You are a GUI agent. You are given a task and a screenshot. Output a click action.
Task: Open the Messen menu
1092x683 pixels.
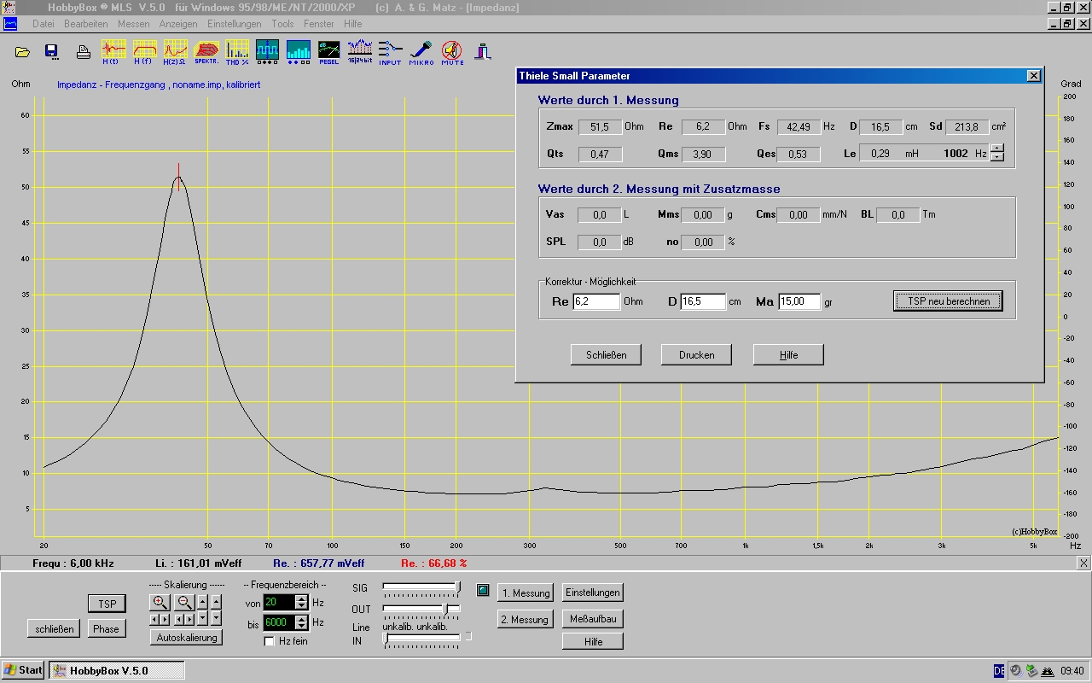[x=133, y=24]
